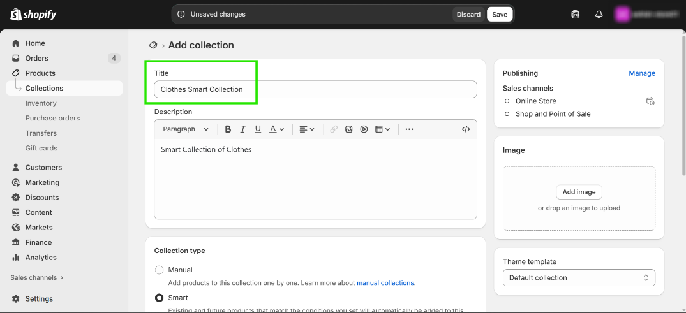Insert an image into the description
This screenshot has height=313, width=686.
coord(349,129)
